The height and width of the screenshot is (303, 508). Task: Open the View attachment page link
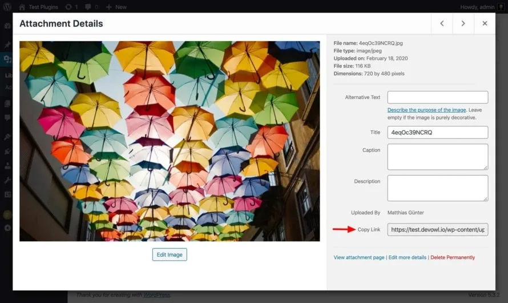click(x=358, y=257)
